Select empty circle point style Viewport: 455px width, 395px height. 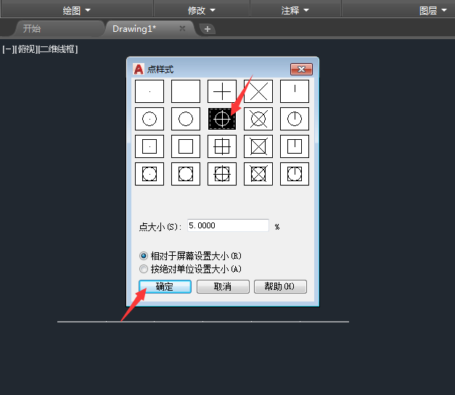pos(186,119)
